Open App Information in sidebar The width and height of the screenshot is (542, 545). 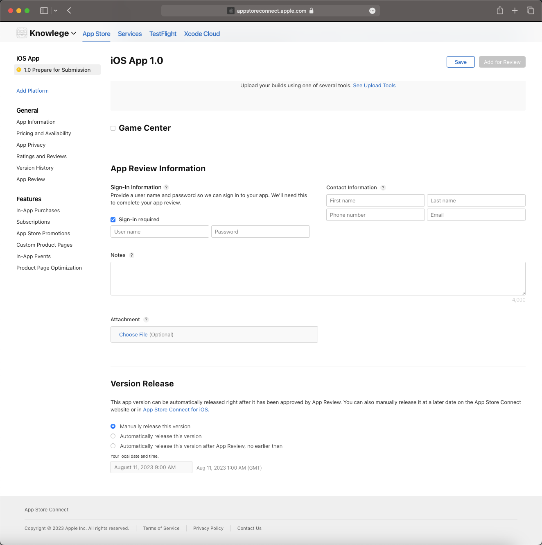click(x=36, y=122)
